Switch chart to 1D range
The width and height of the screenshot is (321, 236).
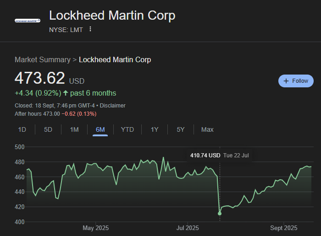pos(22,129)
